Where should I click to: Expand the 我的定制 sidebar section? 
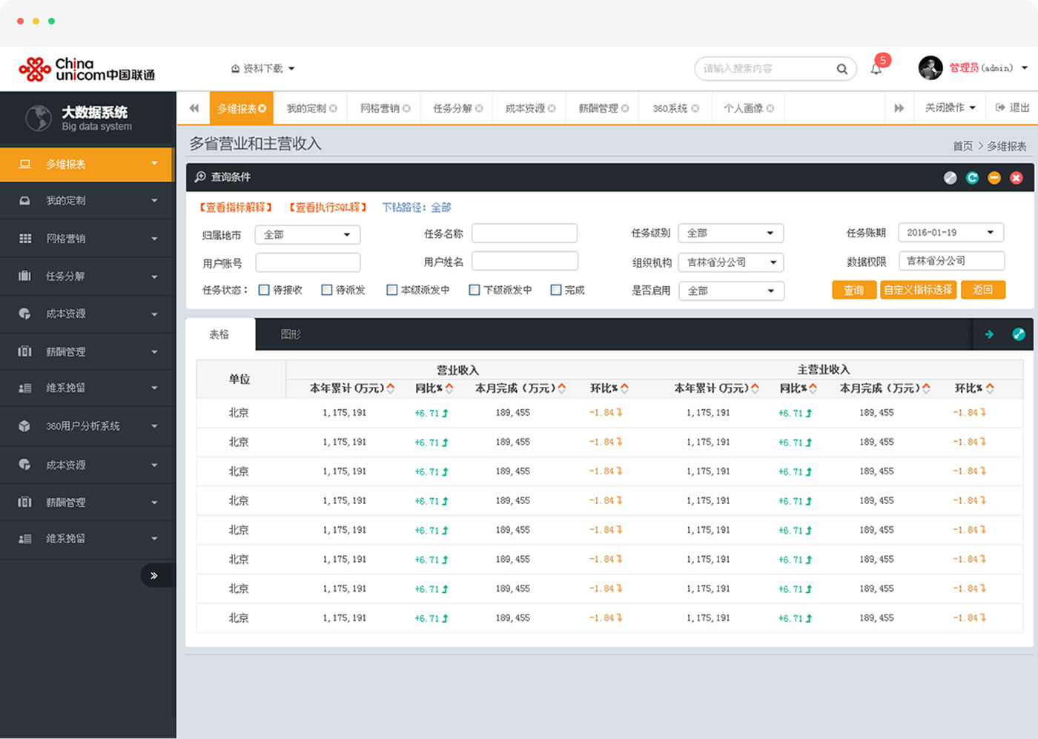[x=87, y=201]
